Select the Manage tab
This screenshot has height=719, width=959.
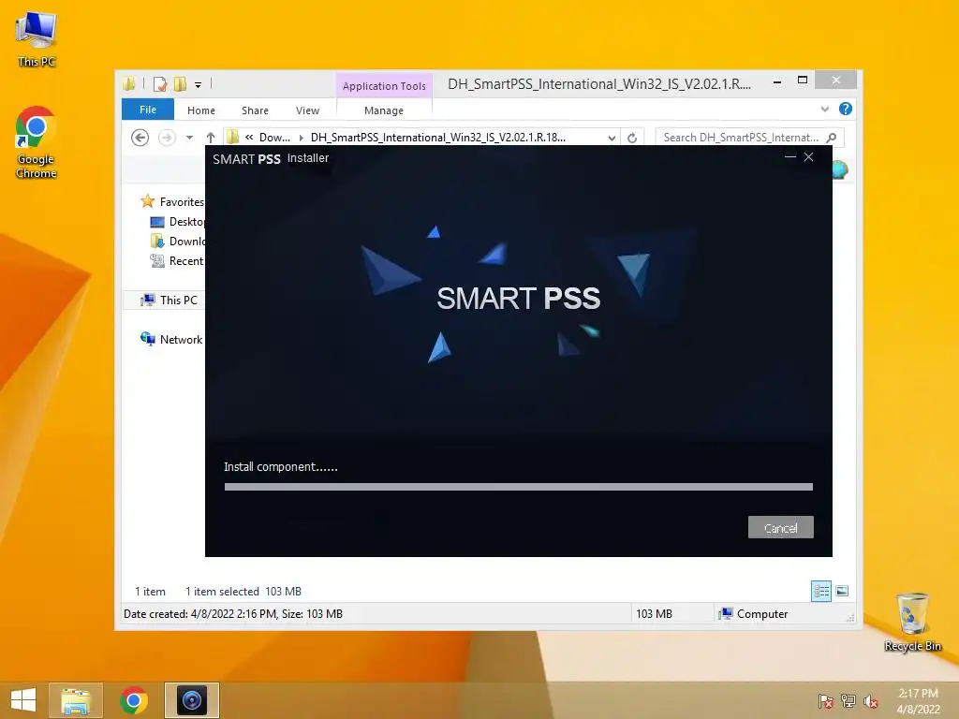point(383,110)
